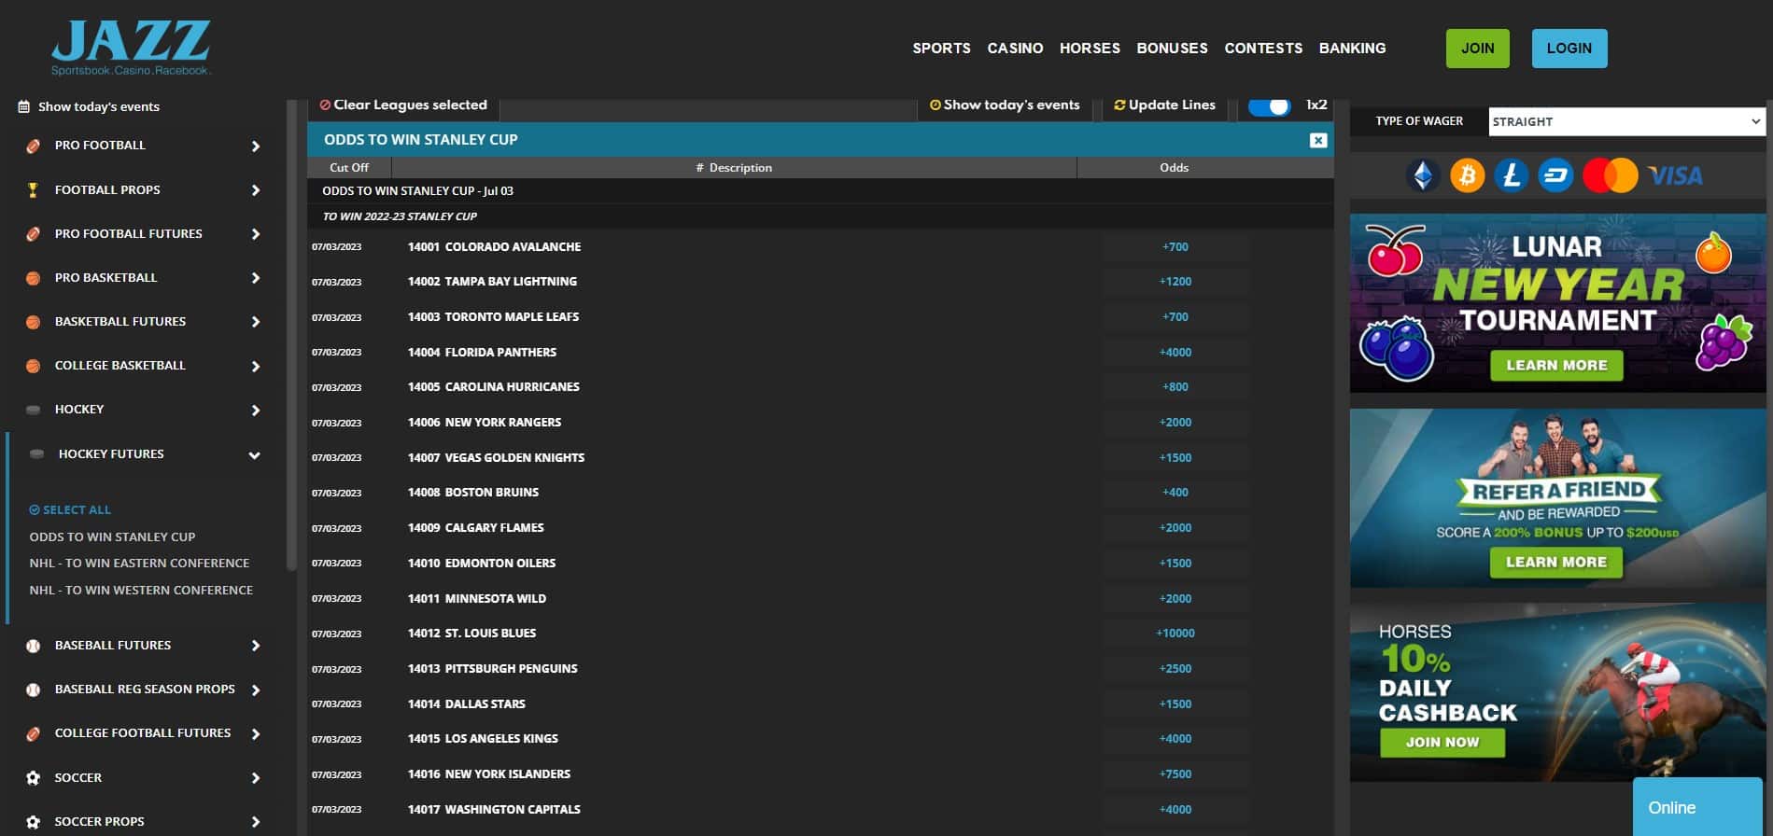Select NHL - To Win Western Conference
The height and width of the screenshot is (836, 1773).
pyautogui.click(x=141, y=591)
